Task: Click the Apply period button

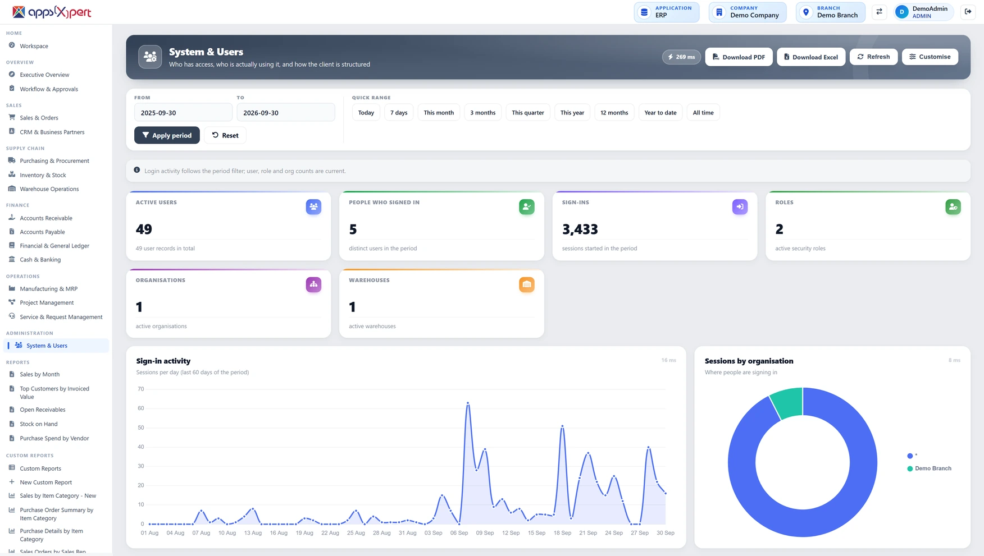Action: (167, 135)
